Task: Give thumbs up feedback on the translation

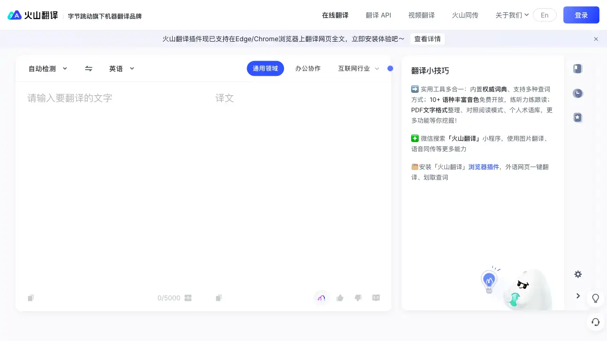Action: pyautogui.click(x=340, y=298)
